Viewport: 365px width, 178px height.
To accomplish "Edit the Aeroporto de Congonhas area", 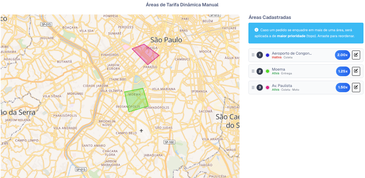I will [356, 55].
